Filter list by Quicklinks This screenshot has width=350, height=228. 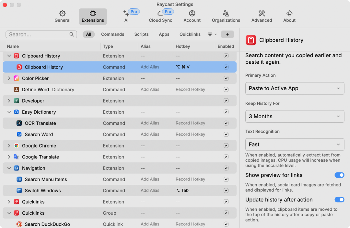(190, 34)
